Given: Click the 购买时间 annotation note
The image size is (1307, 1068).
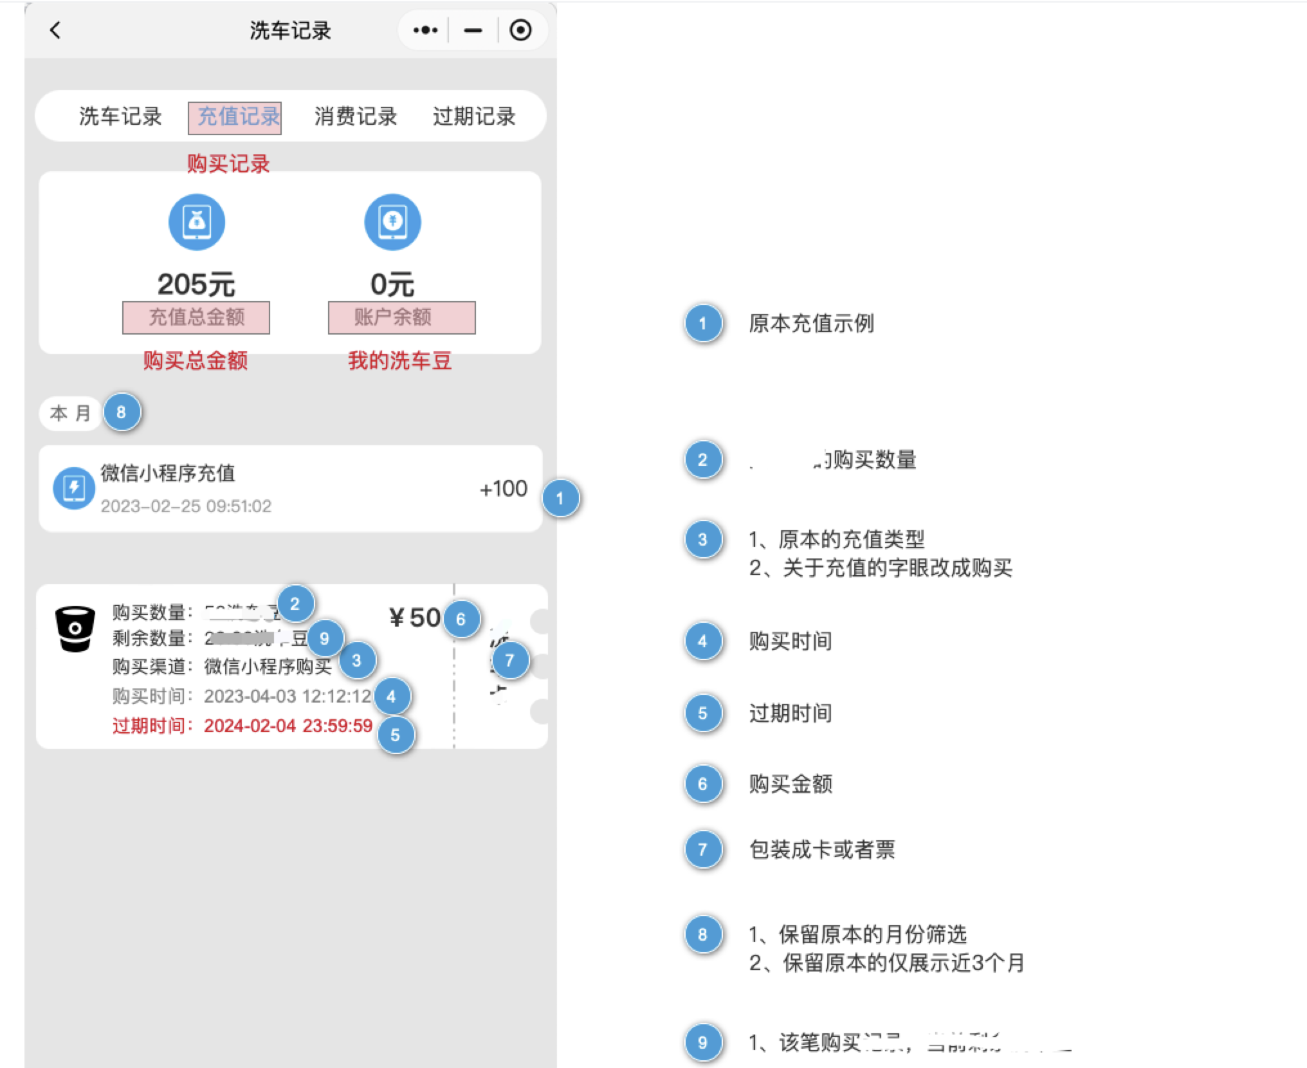Looking at the screenshot, I should pyautogui.click(x=791, y=641).
